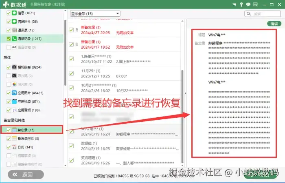Screen dimensions: 285x183
Task: Click the 通话记录 (1217) phone icon
Action: [x=14, y=39]
